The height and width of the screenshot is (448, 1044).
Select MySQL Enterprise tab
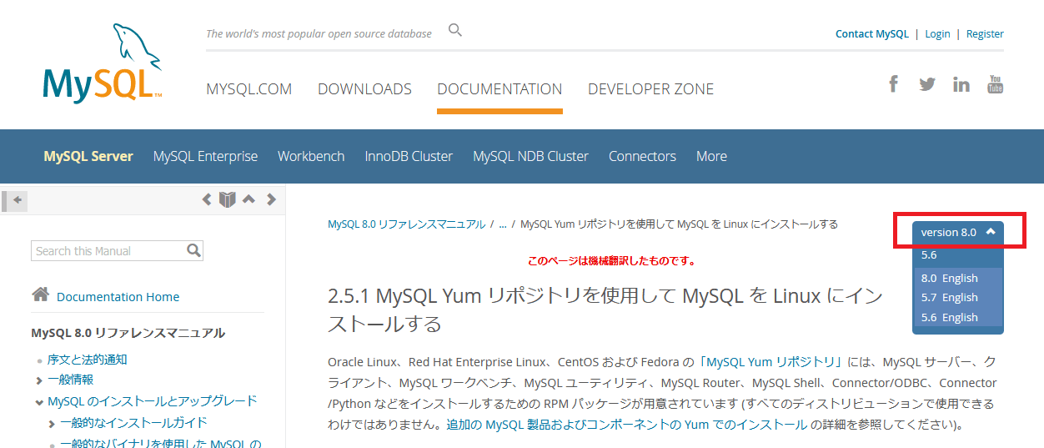click(205, 156)
